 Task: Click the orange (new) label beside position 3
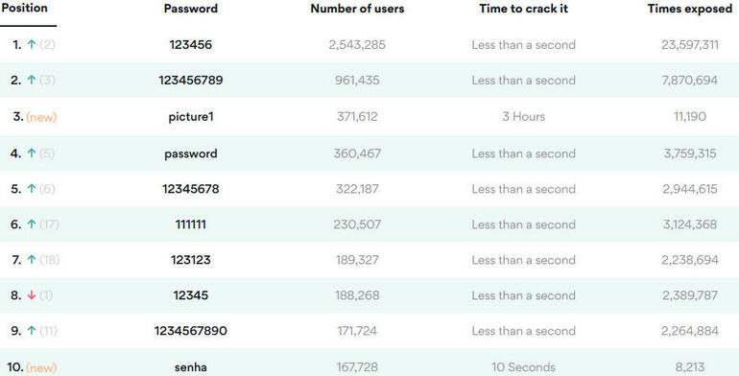(41, 117)
